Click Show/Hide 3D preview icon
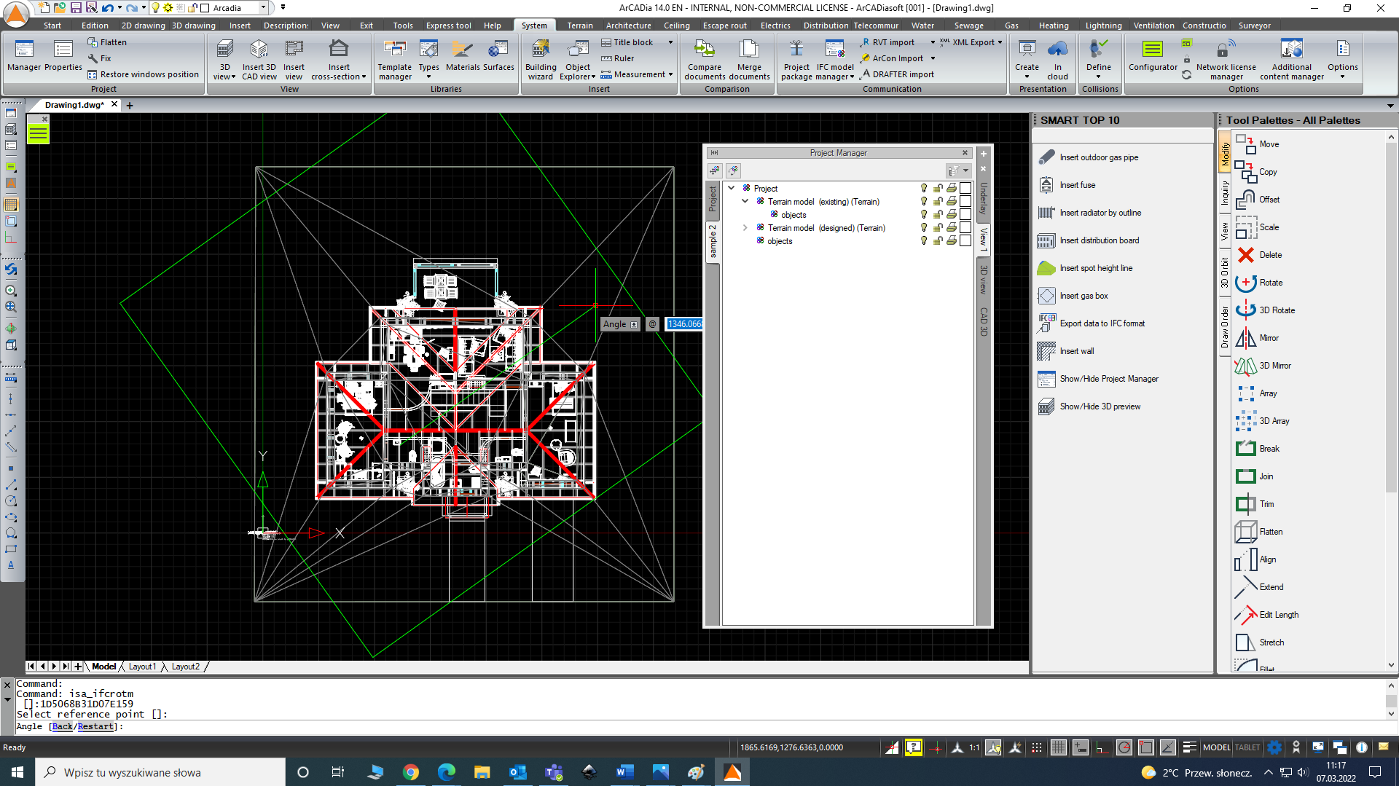 1046,406
